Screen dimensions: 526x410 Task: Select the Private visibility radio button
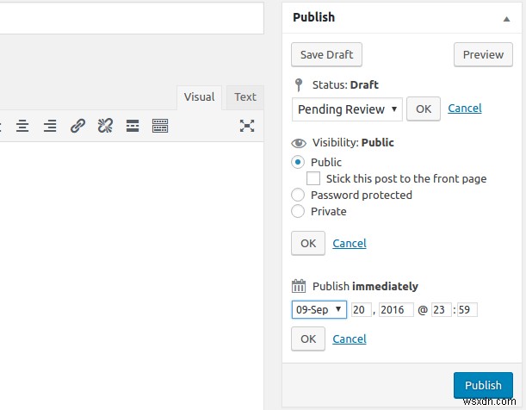tap(298, 211)
